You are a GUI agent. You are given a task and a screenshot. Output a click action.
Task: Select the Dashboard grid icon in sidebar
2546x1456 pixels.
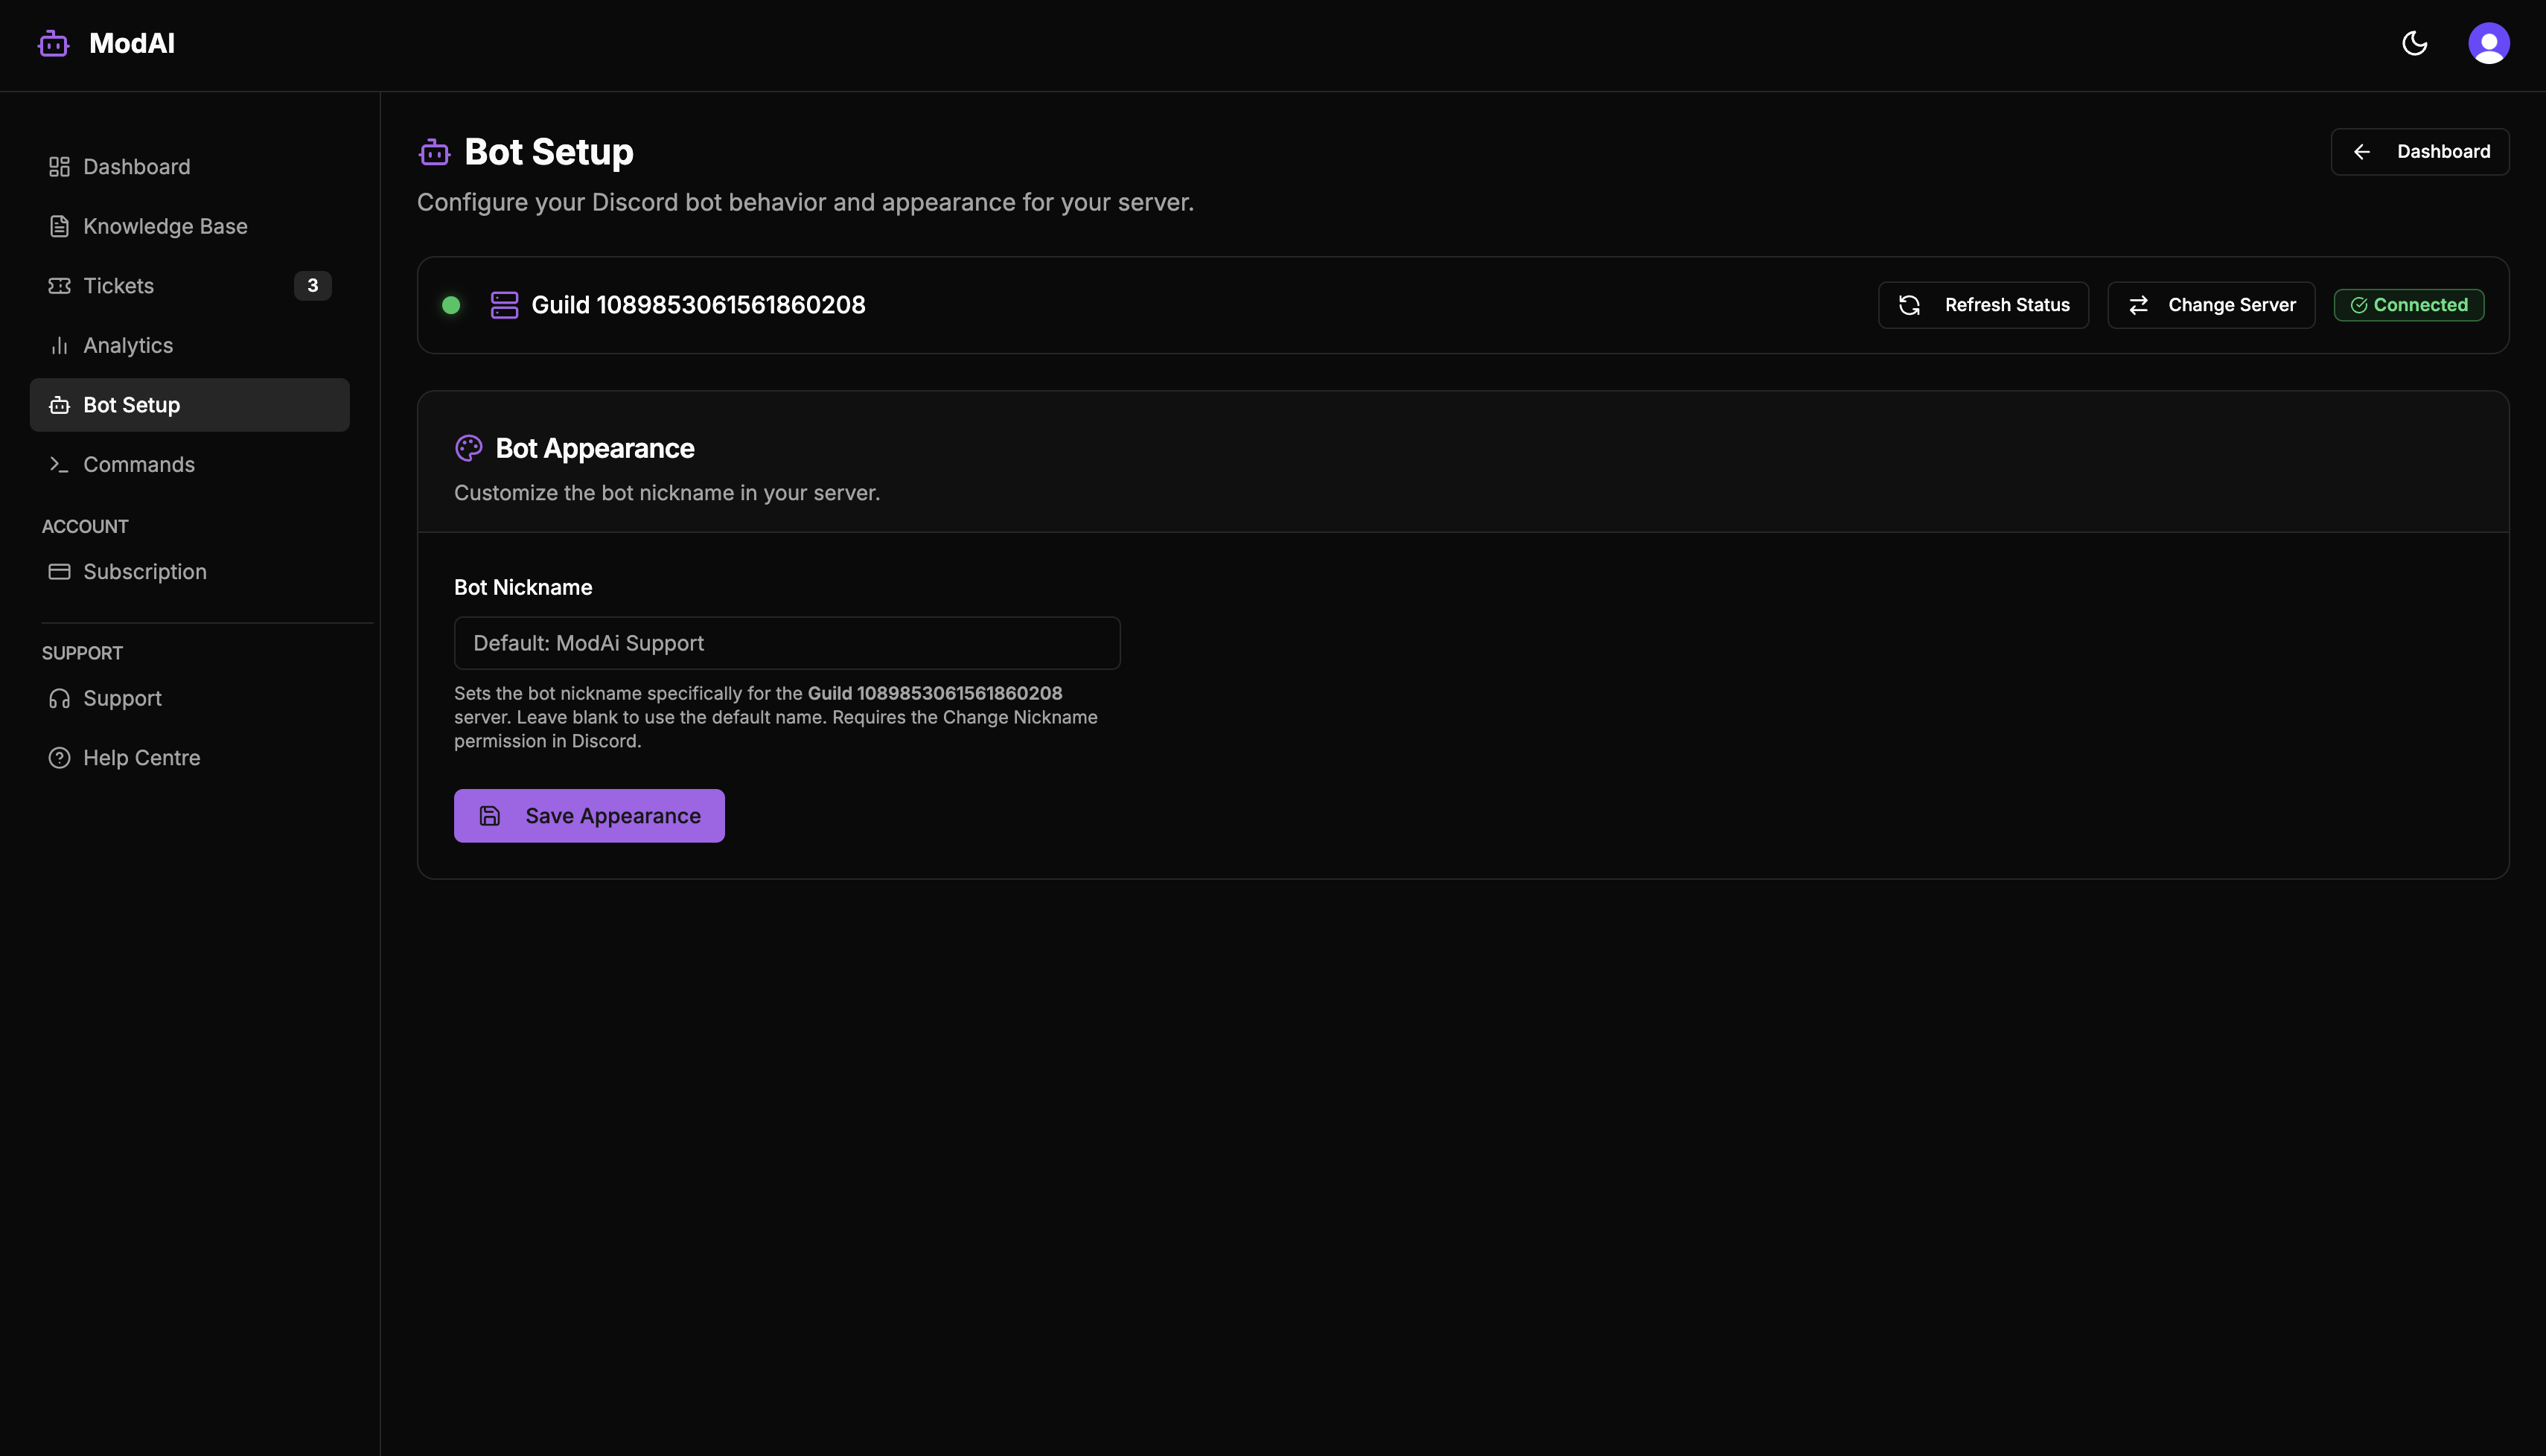pos(59,166)
